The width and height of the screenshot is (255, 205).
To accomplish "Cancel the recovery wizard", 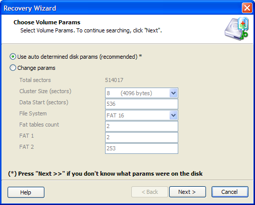I will point(230,192).
